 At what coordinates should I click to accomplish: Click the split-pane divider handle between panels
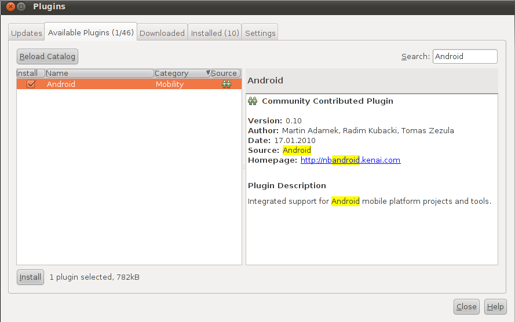(244, 167)
